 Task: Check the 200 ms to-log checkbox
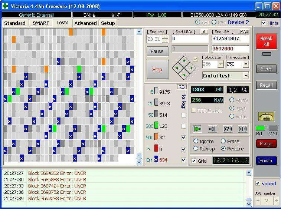tap(183, 126)
